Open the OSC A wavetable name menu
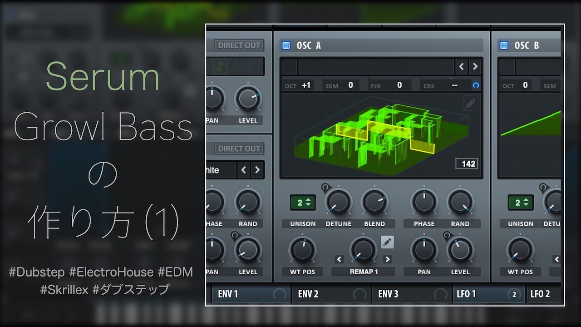 pos(376,67)
